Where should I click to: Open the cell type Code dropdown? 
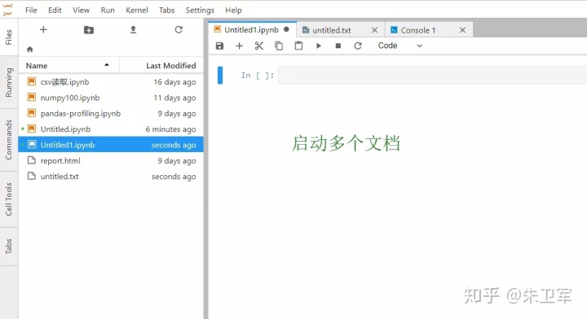(399, 46)
